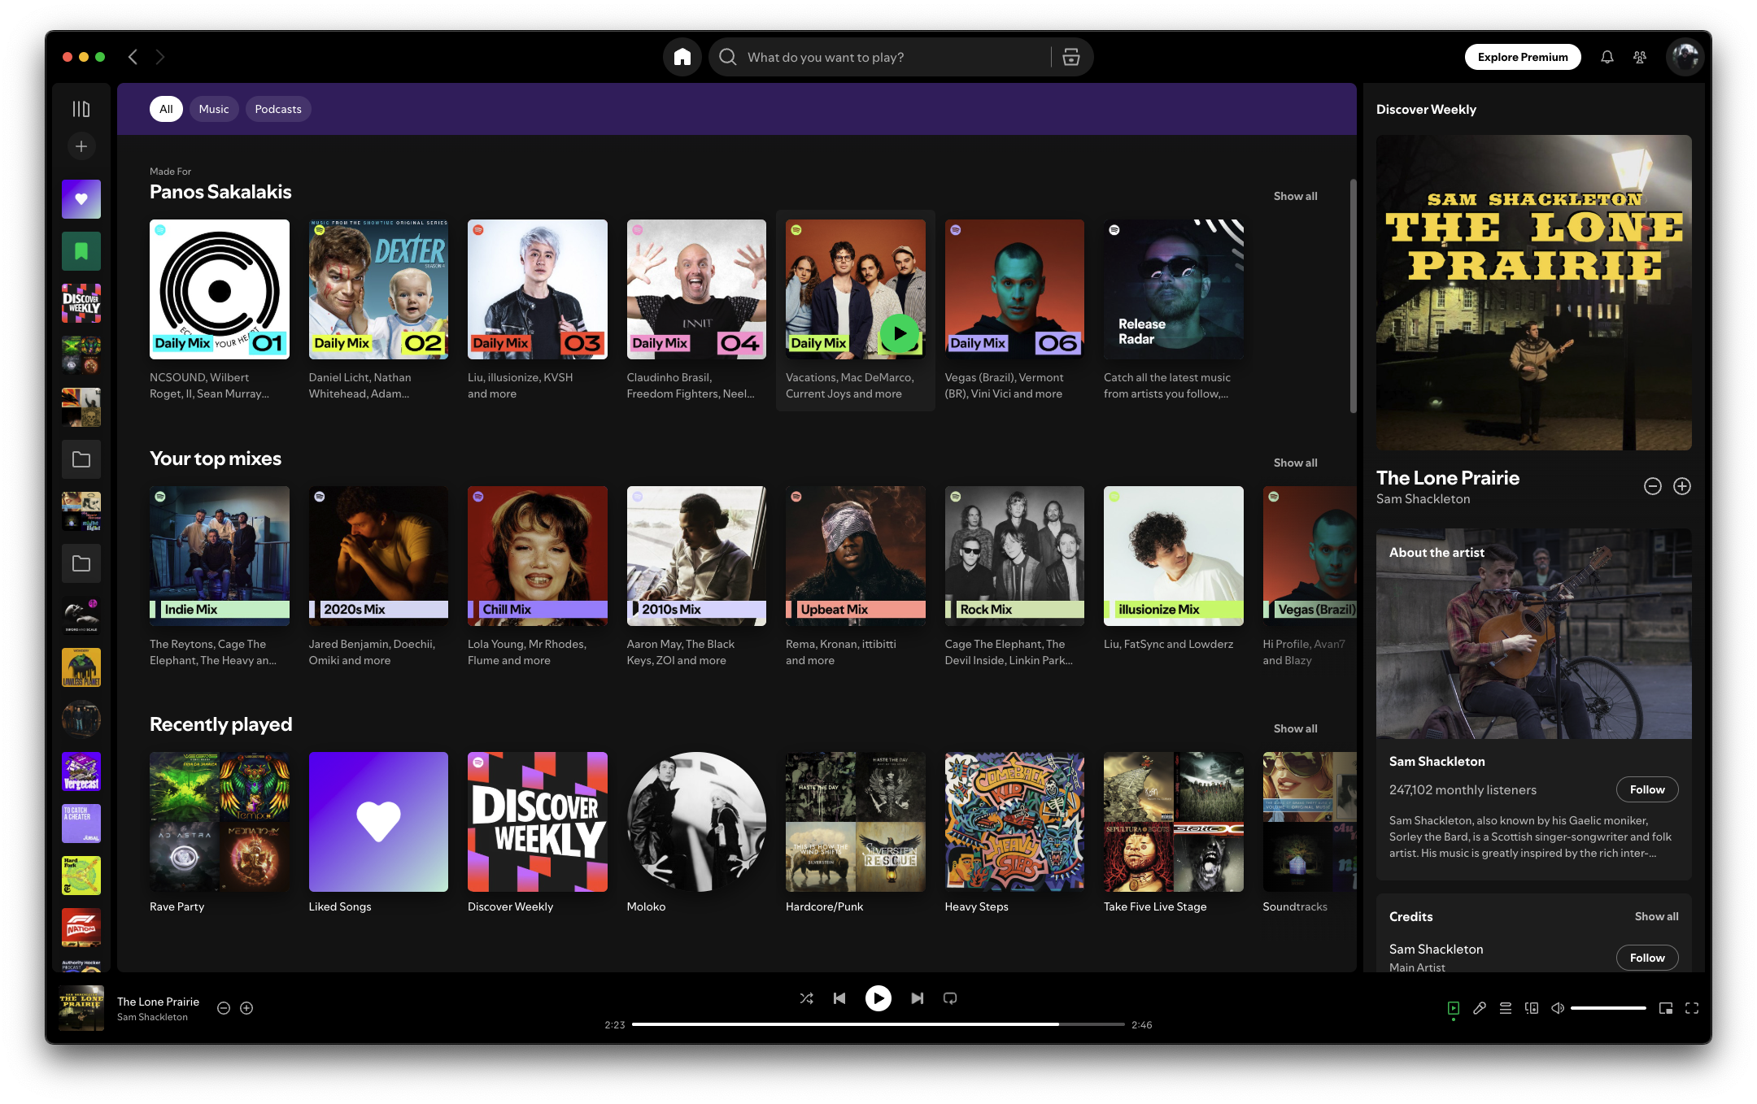Open the Friend Activity icon

(x=1639, y=57)
